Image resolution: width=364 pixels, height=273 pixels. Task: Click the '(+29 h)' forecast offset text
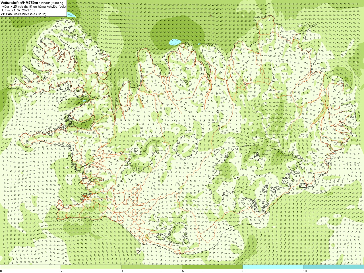click(x=41, y=14)
